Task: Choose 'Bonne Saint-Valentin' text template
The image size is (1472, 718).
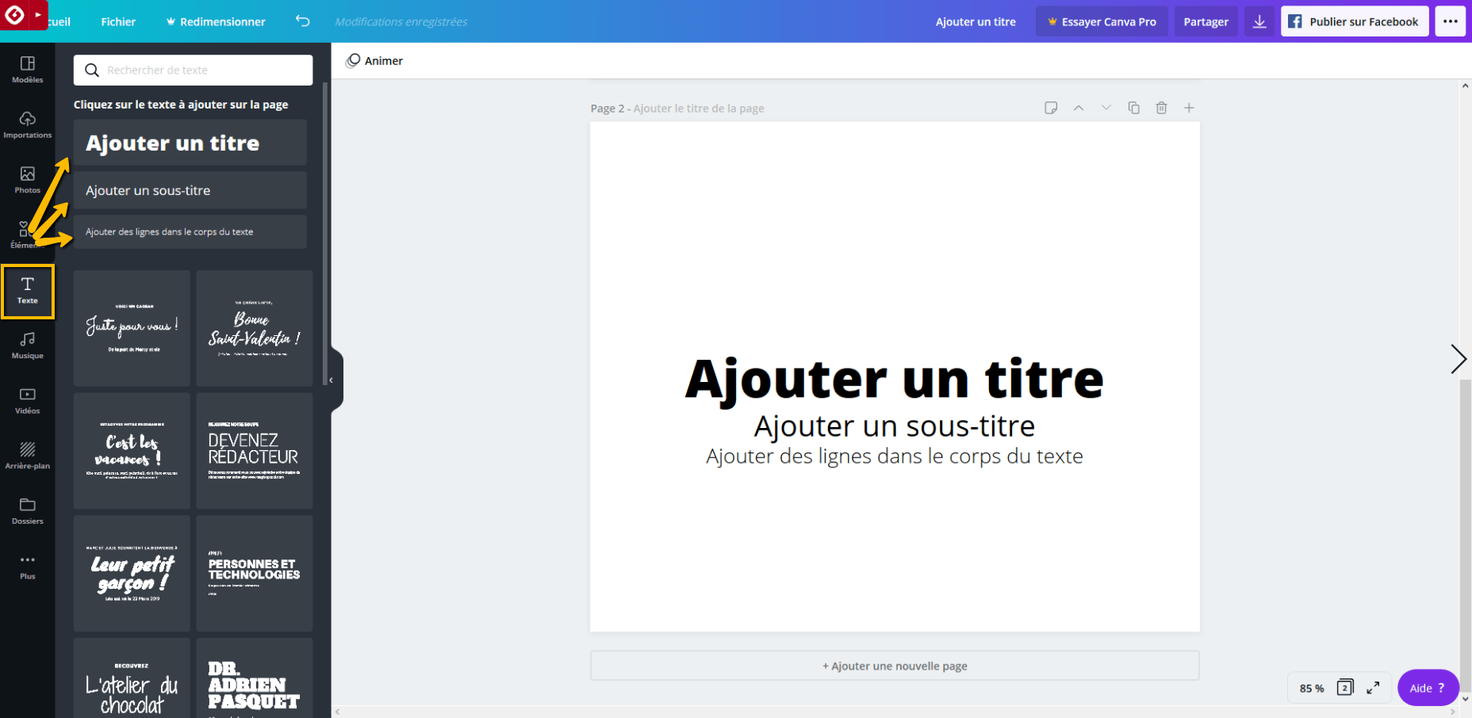Action: (255, 328)
